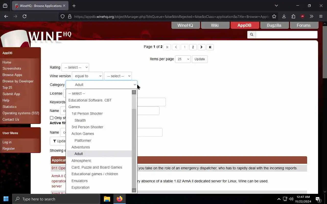The image size is (327, 204).
Task: Click scroll-down arrow of category list
Action: pyautogui.click(x=134, y=190)
